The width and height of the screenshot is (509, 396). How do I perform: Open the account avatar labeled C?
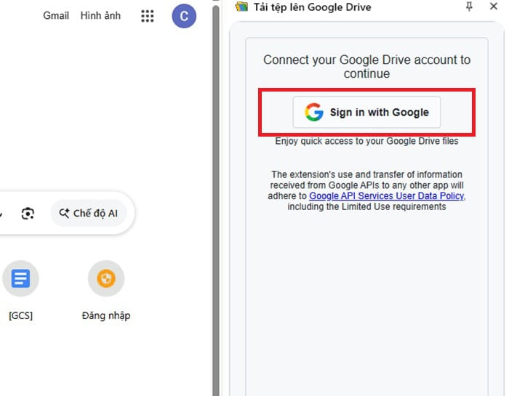pos(184,16)
